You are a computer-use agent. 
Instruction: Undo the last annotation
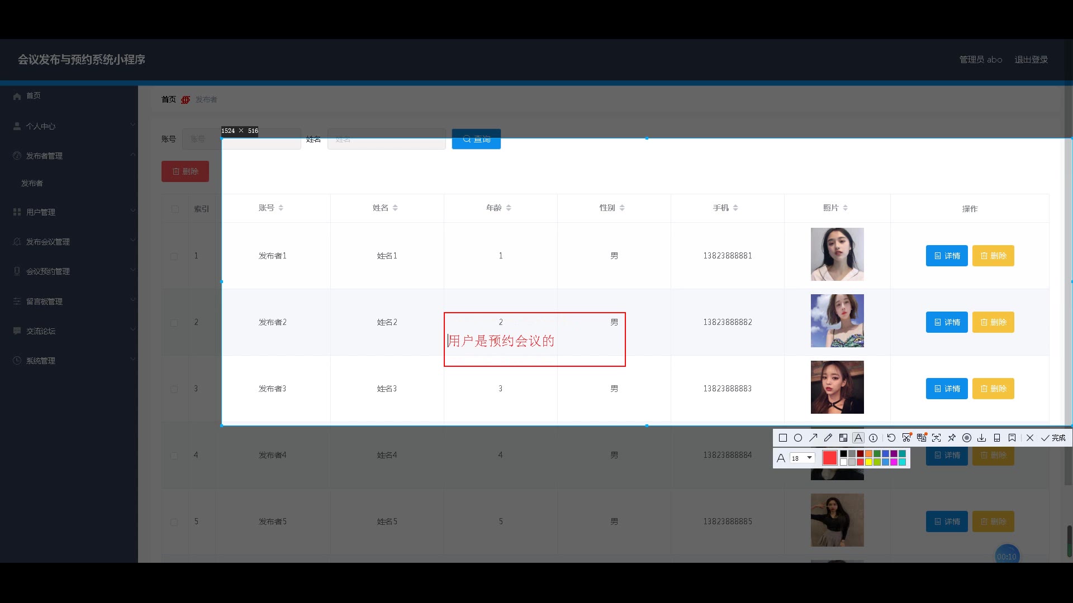point(891,438)
